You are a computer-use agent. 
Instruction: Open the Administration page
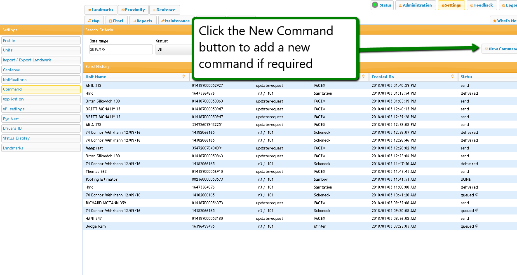(415, 5)
